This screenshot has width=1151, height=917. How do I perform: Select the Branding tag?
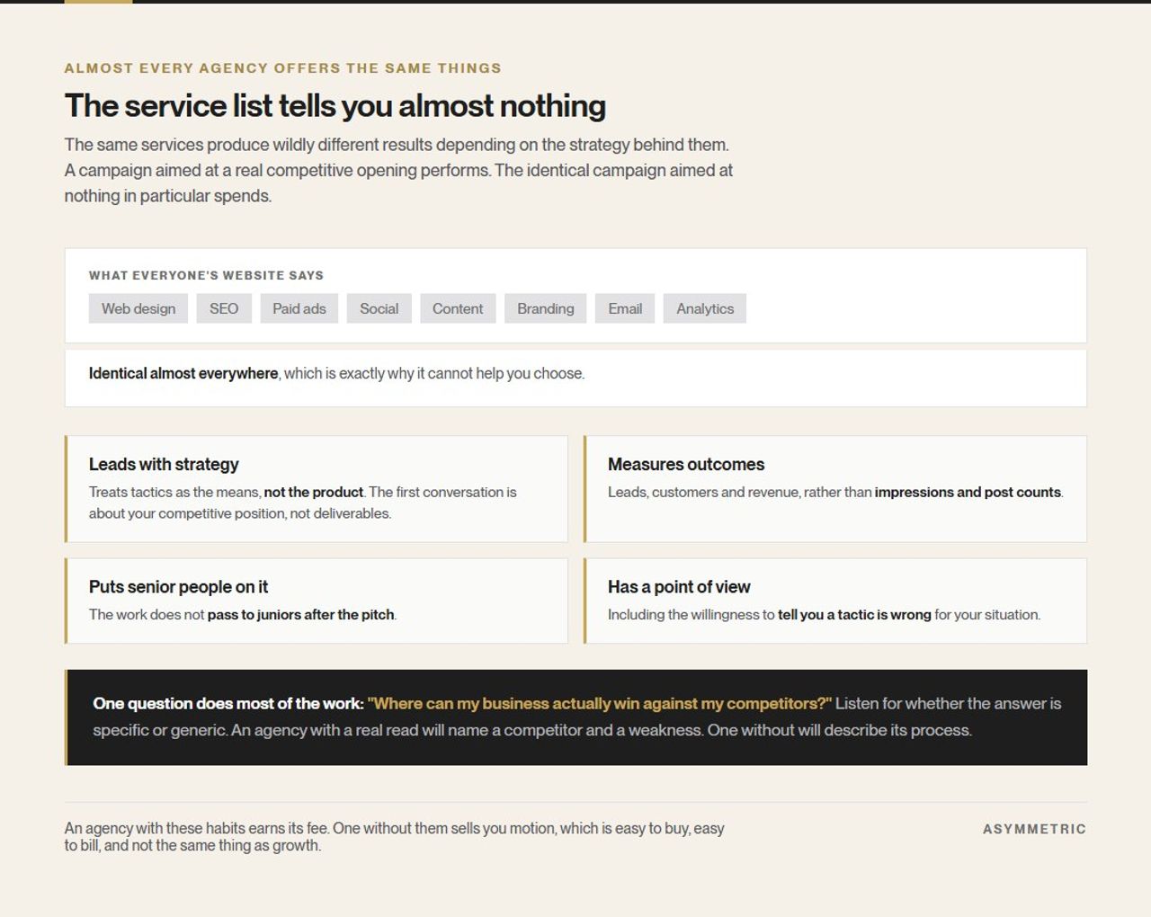[545, 308]
